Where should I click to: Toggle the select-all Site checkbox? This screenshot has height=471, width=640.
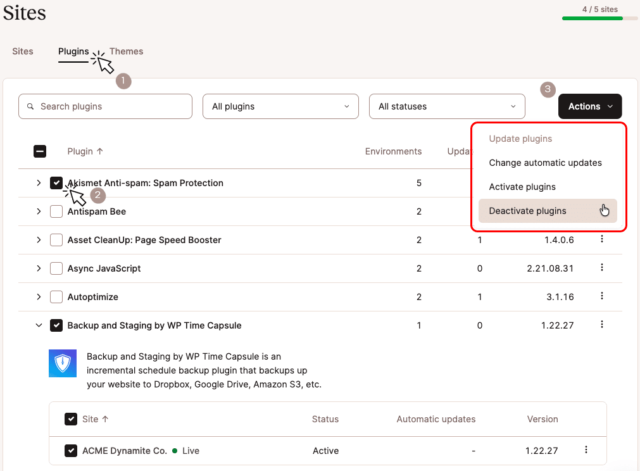[x=71, y=419]
